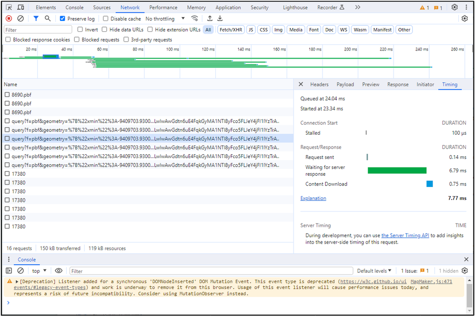Enable the Disable cache checkbox

click(105, 19)
